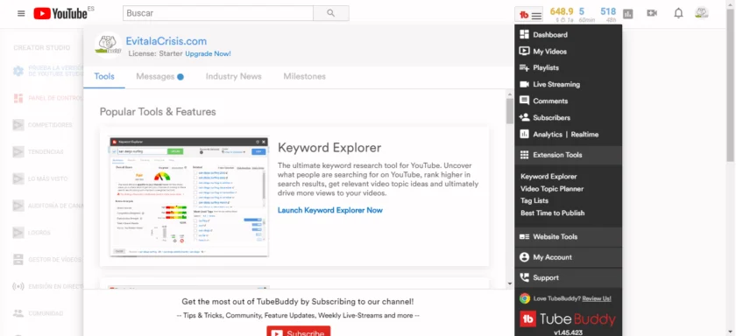This screenshot has width=736, height=336.
Task: Open the EvitalaCrisis.com channel name link
Action: pyautogui.click(x=166, y=41)
